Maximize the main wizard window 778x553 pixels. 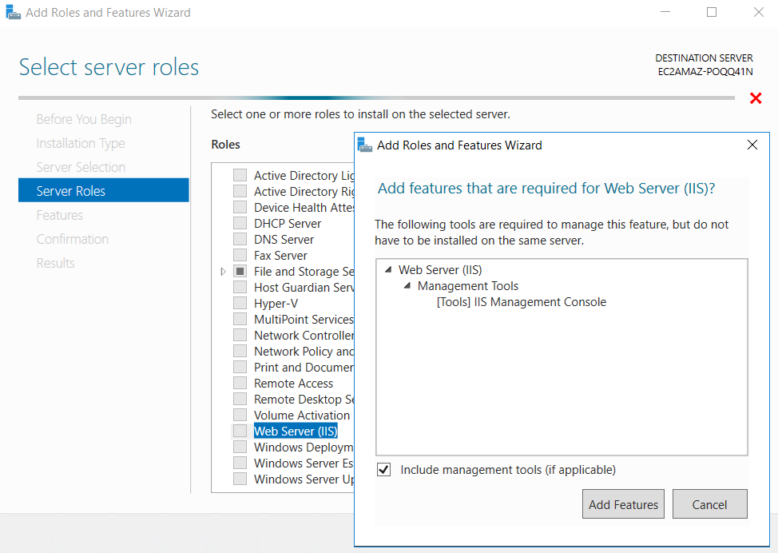[x=712, y=12]
